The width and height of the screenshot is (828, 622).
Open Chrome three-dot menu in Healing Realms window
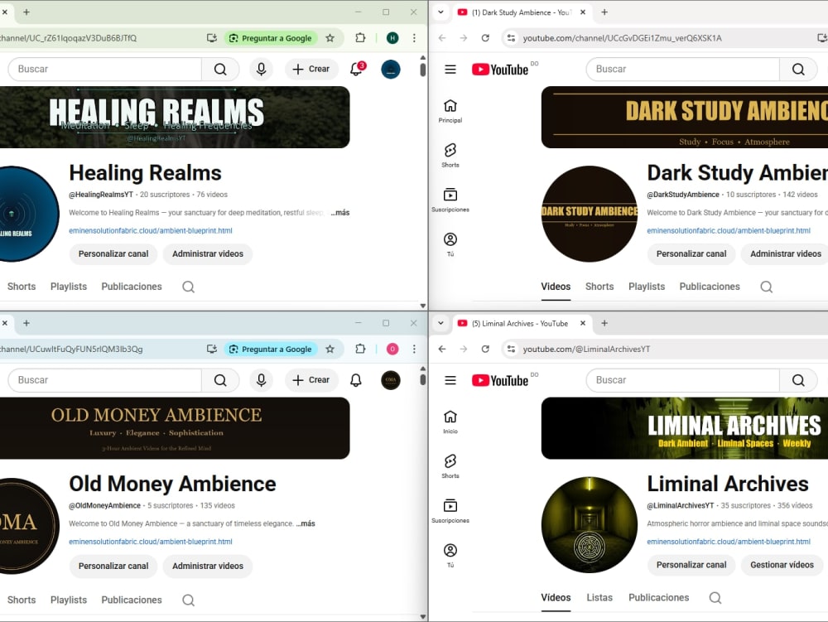click(414, 38)
